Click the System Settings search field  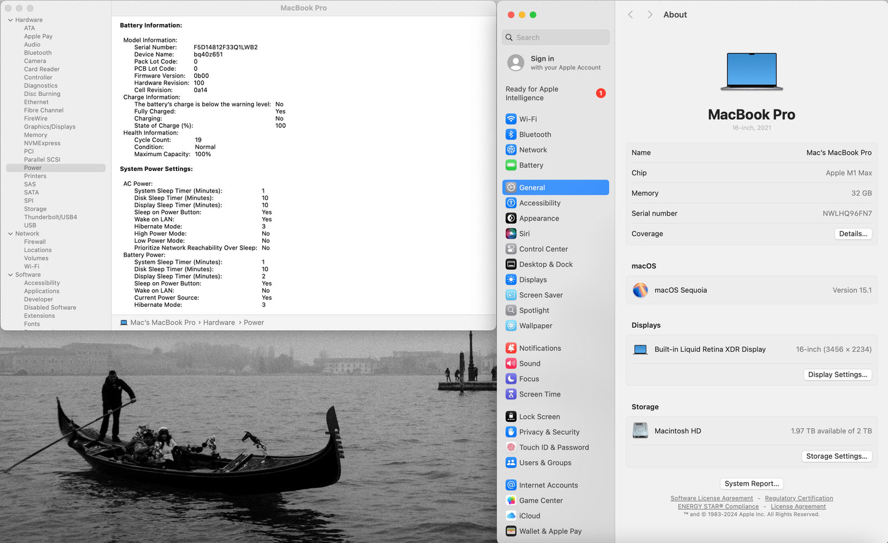coord(556,38)
